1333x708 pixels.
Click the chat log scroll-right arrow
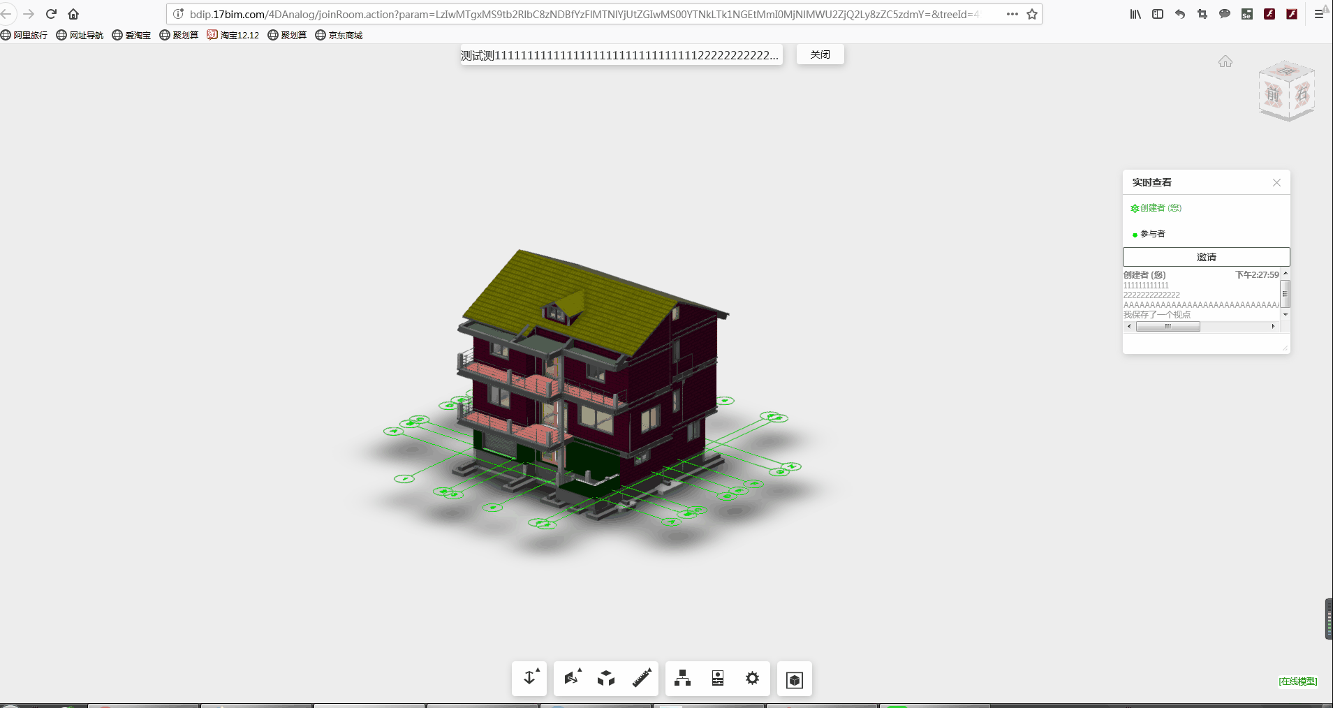click(x=1273, y=326)
